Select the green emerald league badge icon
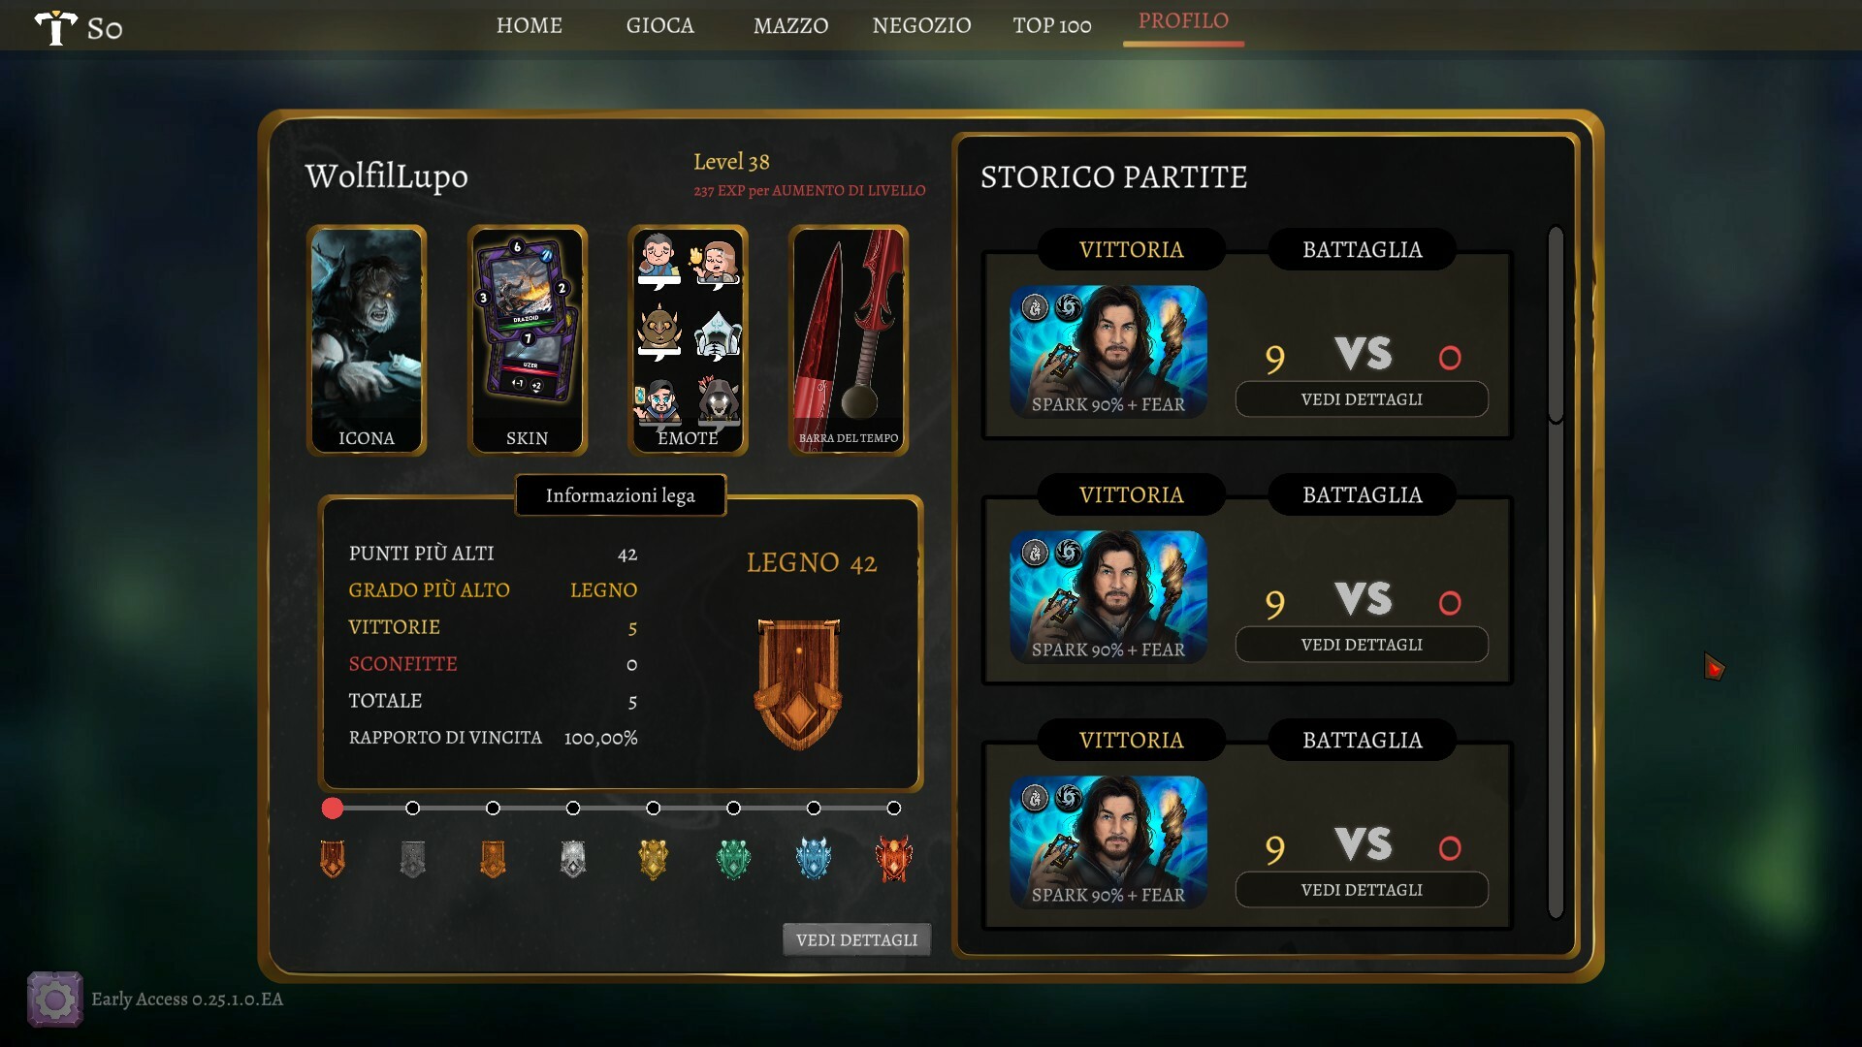Image resolution: width=1862 pixels, height=1047 pixels. pos(733,859)
